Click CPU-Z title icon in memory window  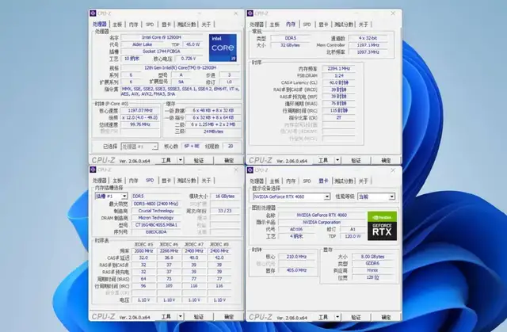tap(250, 13)
